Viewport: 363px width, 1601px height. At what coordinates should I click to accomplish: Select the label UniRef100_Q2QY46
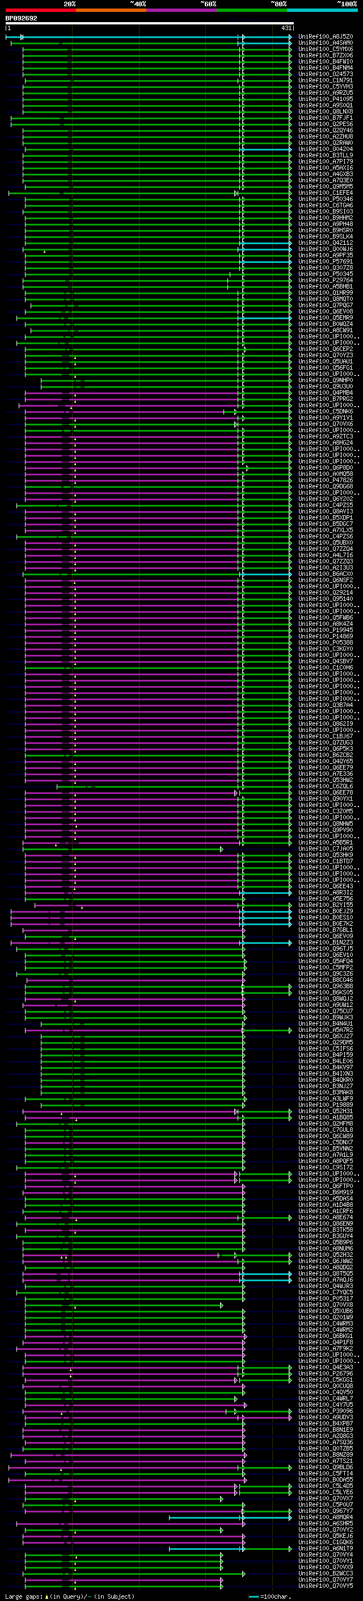pyautogui.click(x=326, y=131)
